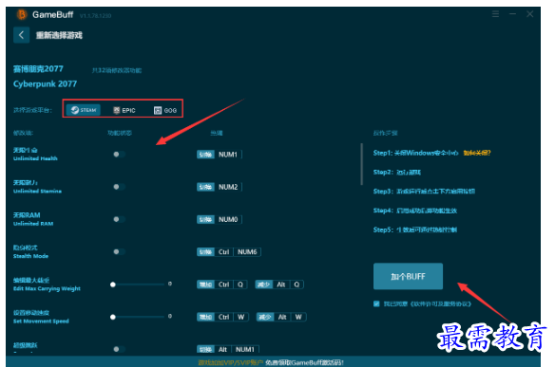Click Alt Q decrease hotkey for Carrying Weight
The image size is (555, 367).
click(x=279, y=284)
